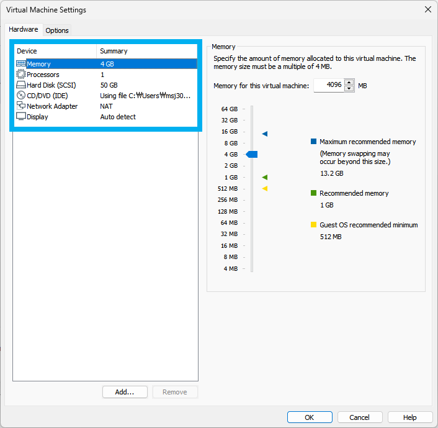
Task: Click the 4 GB summary value
Action: pyautogui.click(x=107, y=64)
